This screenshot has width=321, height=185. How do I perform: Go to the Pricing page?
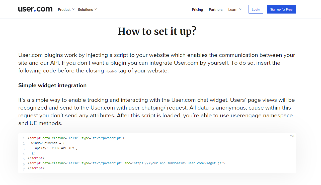(197, 10)
